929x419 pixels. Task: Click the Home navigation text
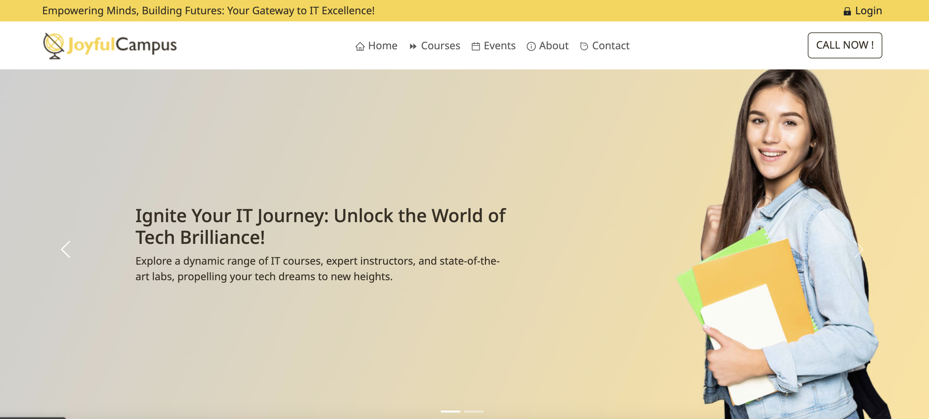pyautogui.click(x=382, y=46)
